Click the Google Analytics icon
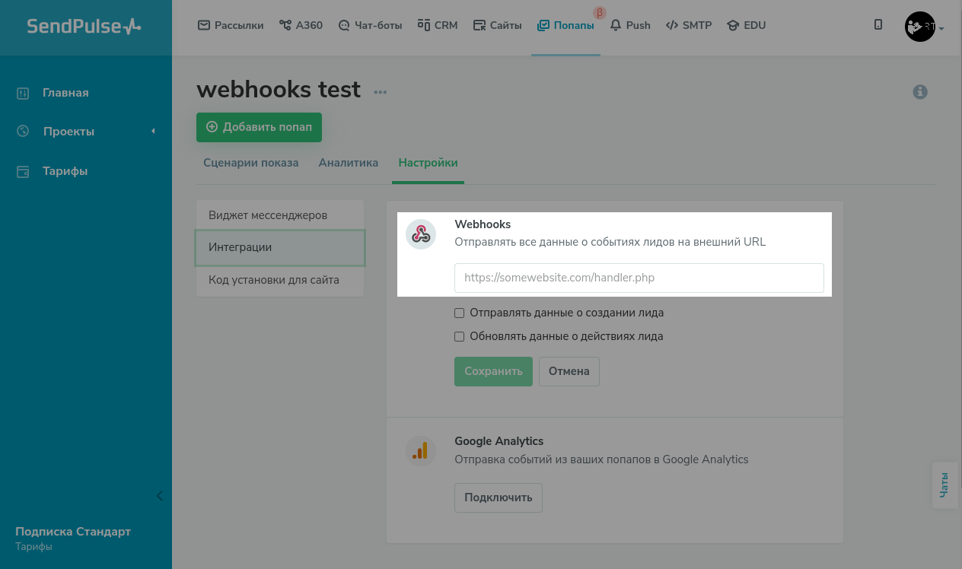Screen dimensions: 962x569 pos(420,451)
